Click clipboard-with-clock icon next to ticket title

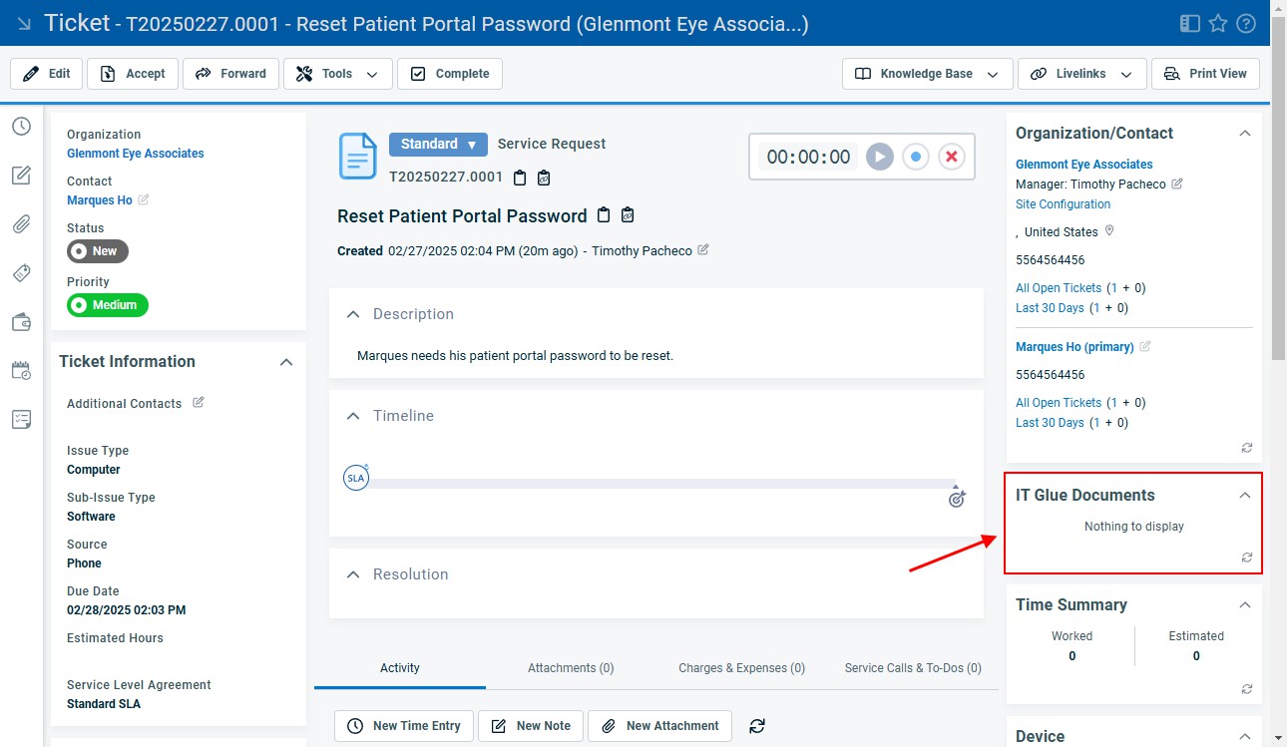[x=628, y=215]
